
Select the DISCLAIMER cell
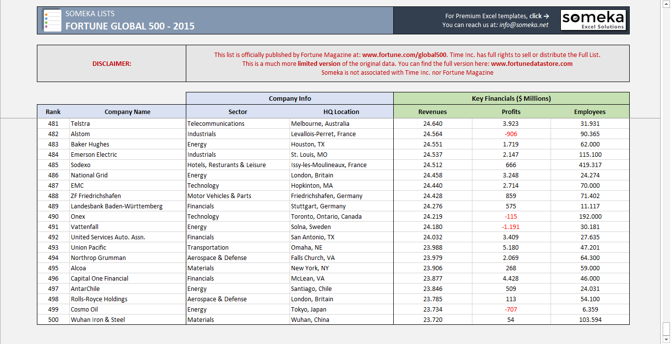[111, 63]
